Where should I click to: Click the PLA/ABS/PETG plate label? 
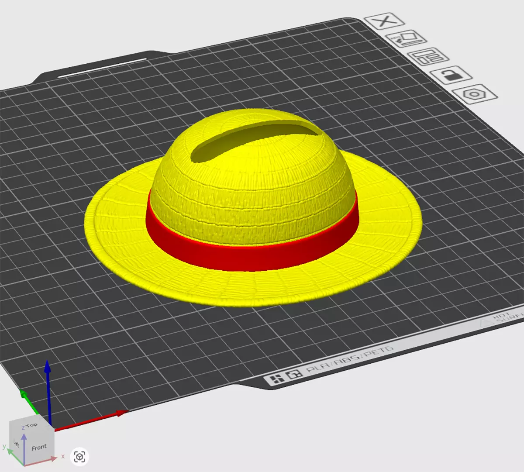tap(349, 359)
